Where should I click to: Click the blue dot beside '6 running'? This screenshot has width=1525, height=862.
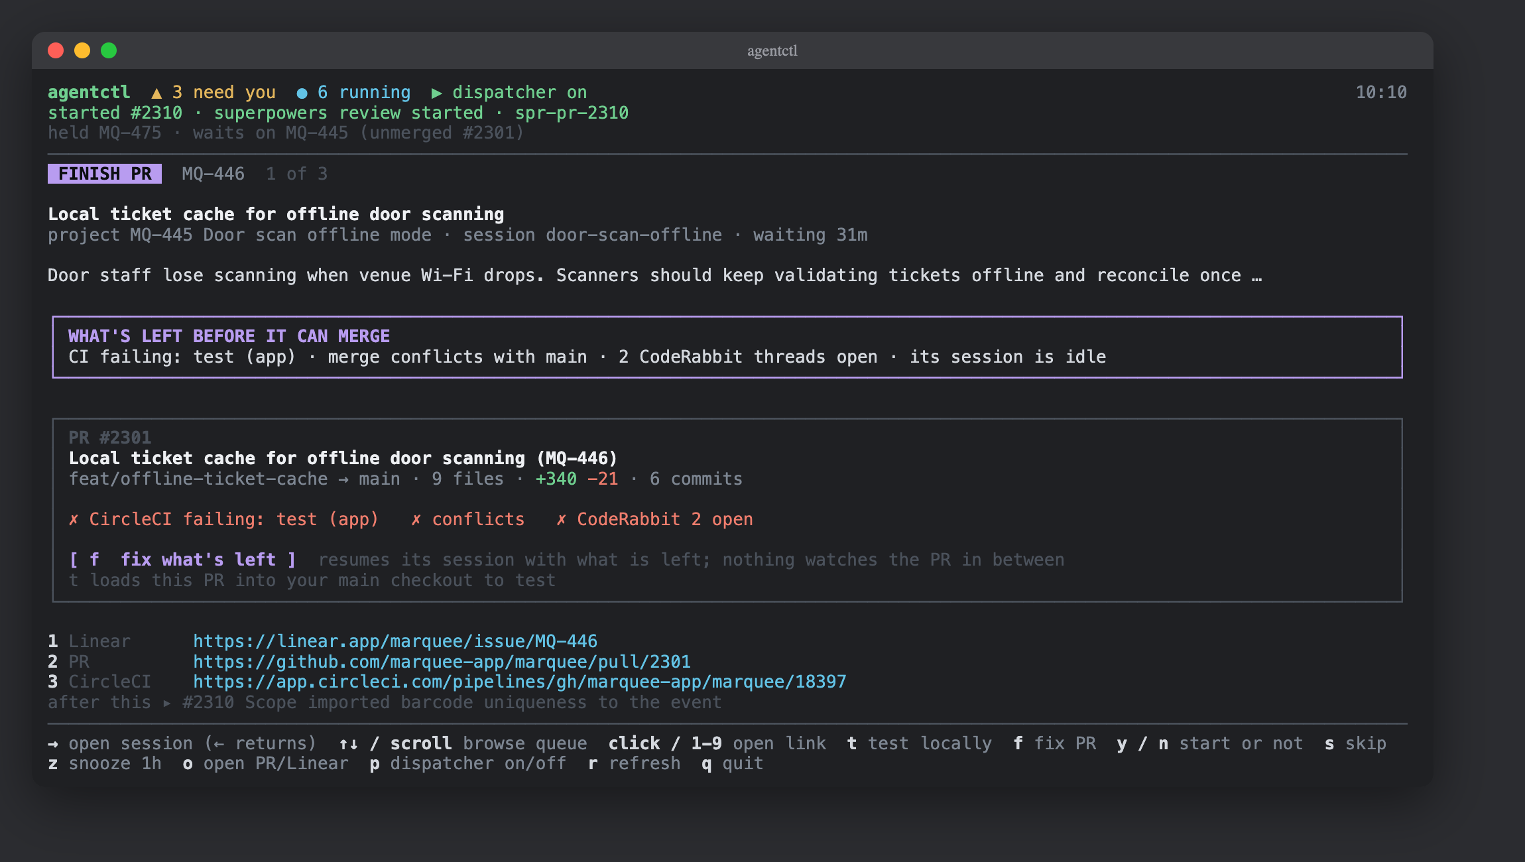(302, 93)
